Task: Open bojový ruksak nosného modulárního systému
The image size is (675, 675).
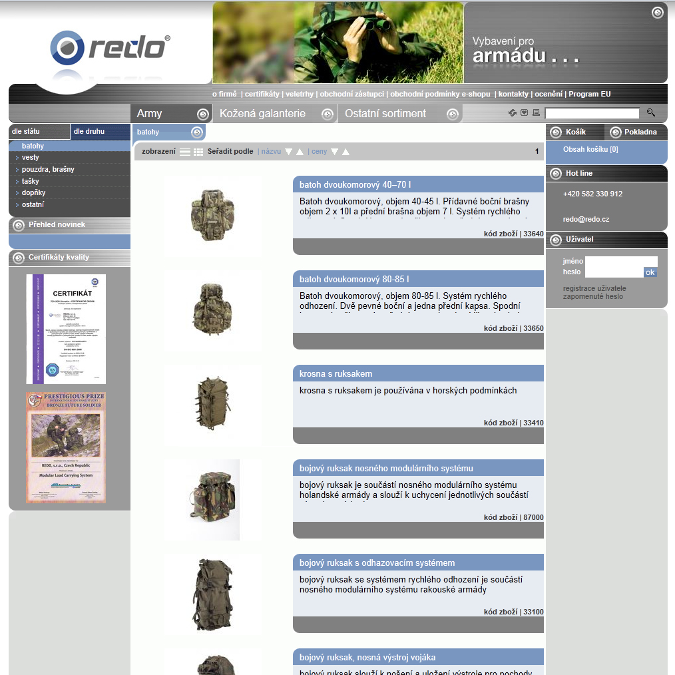Action: point(386,469)
